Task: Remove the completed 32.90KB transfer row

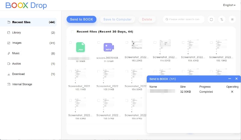Action: pos(232,92)
